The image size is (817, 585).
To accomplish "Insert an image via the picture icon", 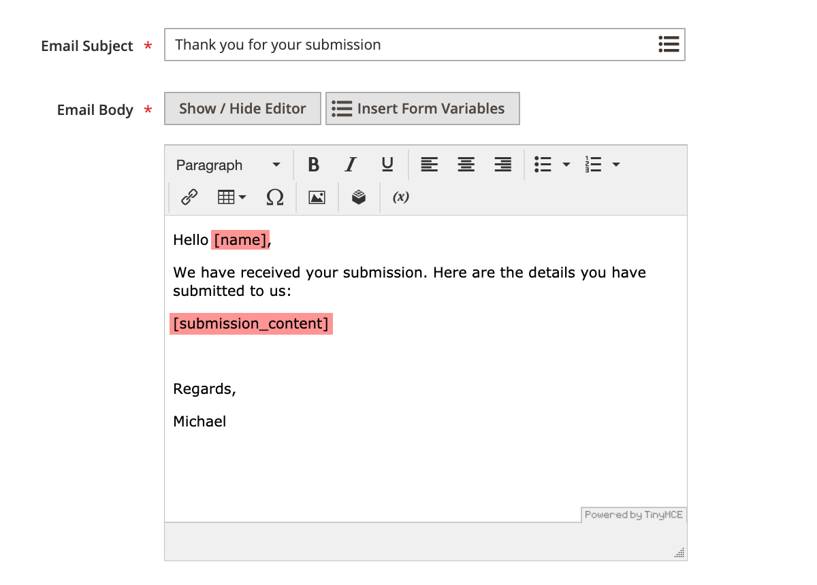I will point(317,197).
